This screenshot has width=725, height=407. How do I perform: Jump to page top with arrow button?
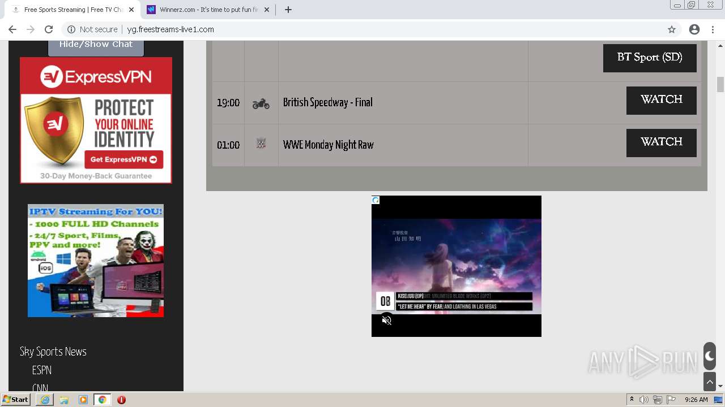tap(710, 382)
